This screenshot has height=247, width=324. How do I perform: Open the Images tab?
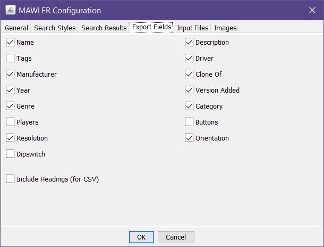pos(225,28)
